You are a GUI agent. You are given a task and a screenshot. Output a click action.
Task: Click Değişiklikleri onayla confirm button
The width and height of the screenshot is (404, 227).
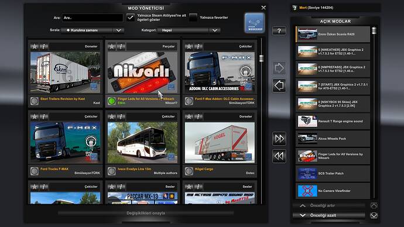coord(146,213)
